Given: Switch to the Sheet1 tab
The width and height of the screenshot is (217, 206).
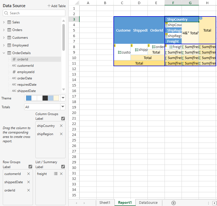Looking at the screenshot, I should pyautogui.click(x=105, y=203).
